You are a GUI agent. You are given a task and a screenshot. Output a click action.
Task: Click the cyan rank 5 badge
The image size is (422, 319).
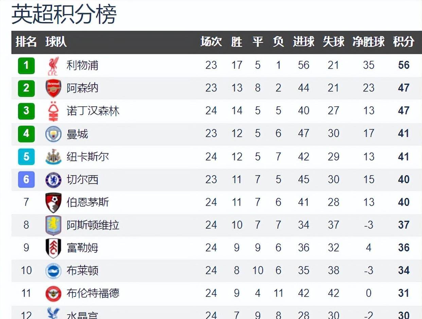tap(26, 157)
